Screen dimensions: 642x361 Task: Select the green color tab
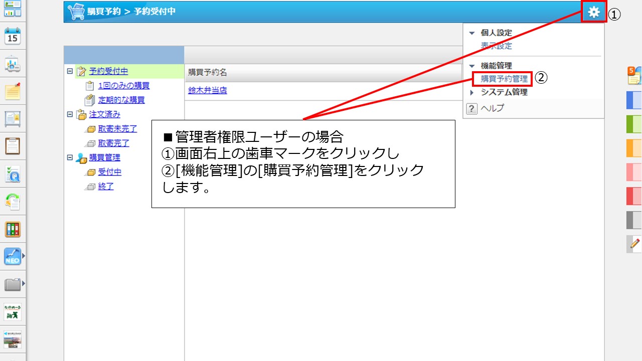coord(634,124)
